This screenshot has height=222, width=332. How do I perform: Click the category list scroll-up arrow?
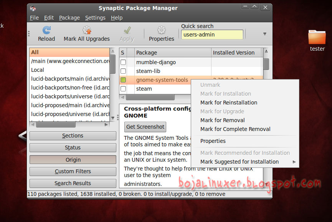(x=113, y=51)
